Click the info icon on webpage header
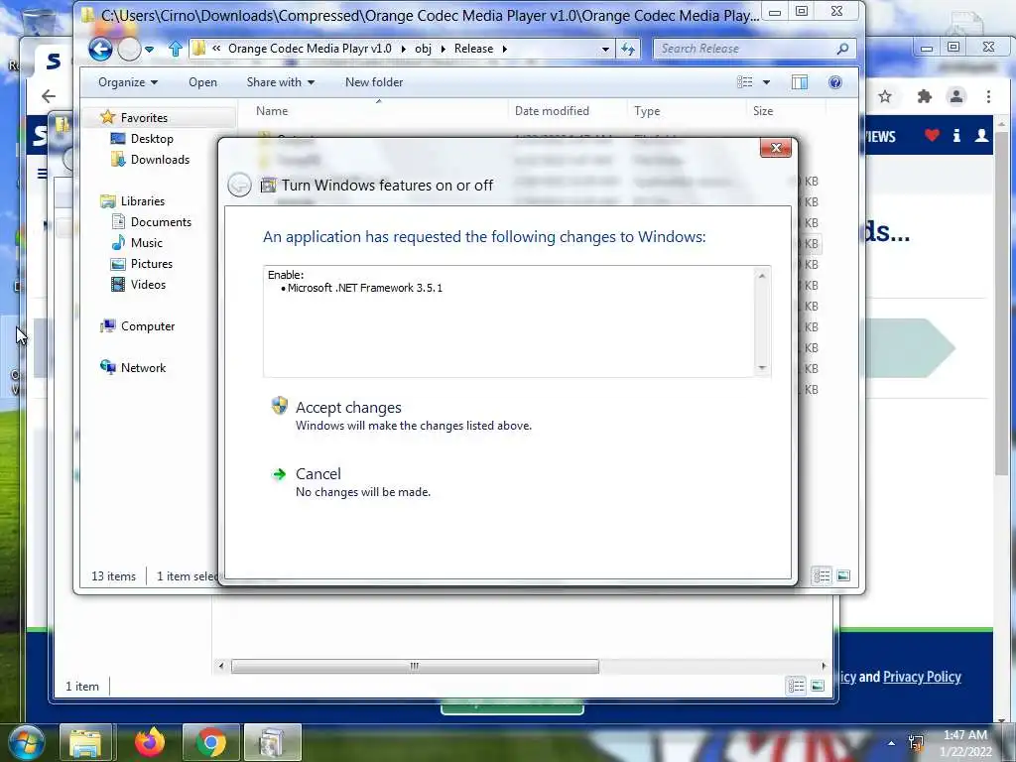 tap(956, 135)
